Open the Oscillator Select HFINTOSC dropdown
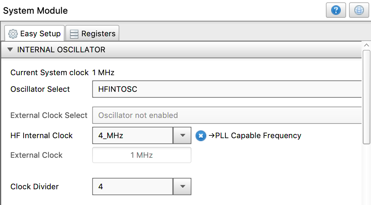 [x=227, y=89]
